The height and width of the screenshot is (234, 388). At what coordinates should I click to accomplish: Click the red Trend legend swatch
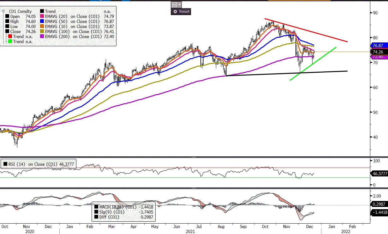(10, 36)
